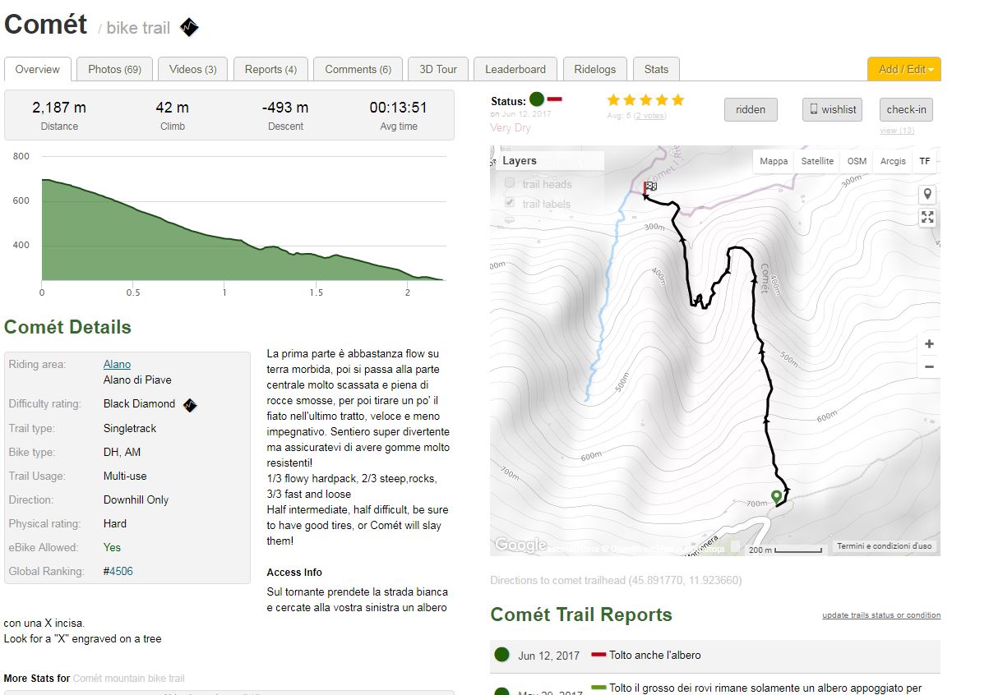Click the trail end flag marker on the map
The width and height of the screenshot is (989, 695).
(x=649, y=188)
